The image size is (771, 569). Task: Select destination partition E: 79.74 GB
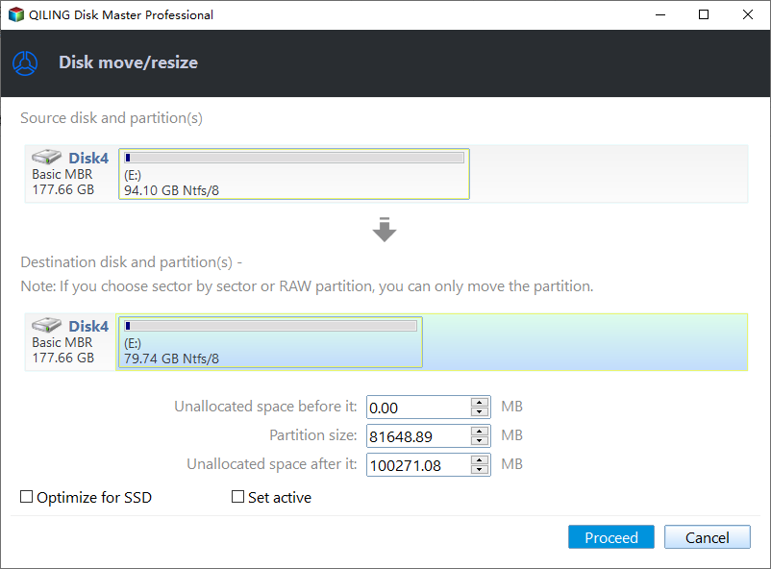270,342
